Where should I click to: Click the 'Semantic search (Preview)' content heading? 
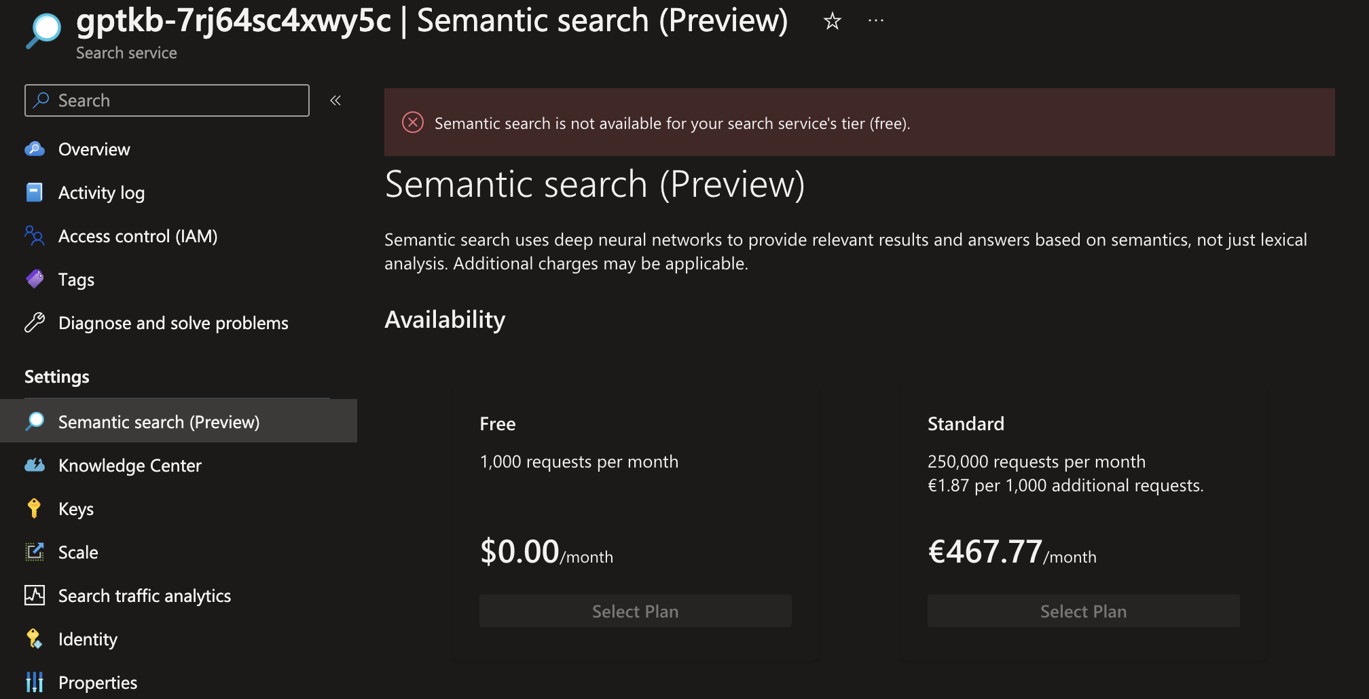(x=595, y=185)
